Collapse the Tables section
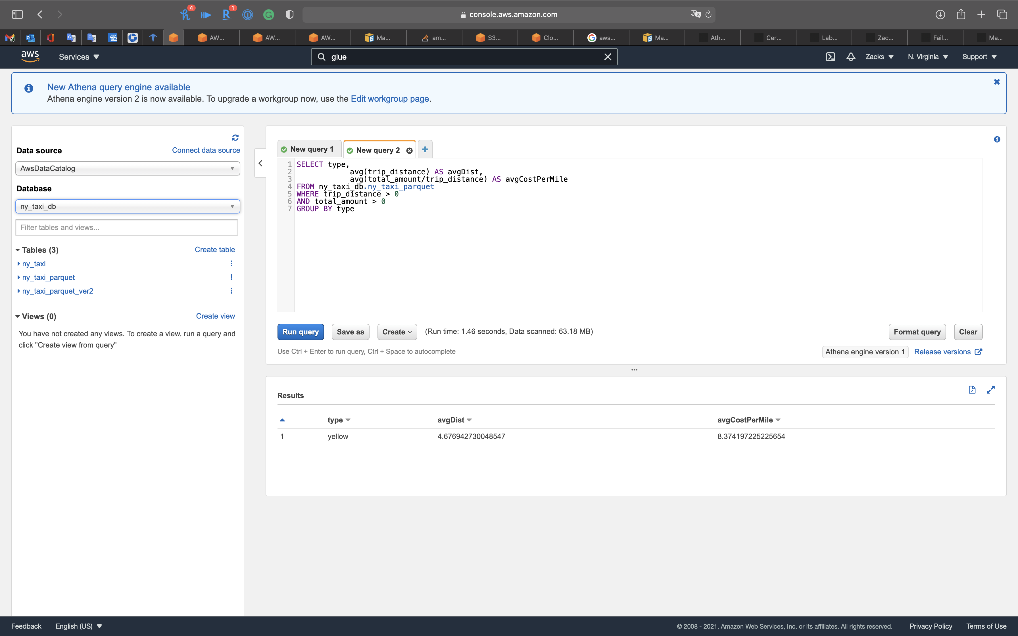The height and width of the screenshot is (636, 1018). (x=18, y=250)
